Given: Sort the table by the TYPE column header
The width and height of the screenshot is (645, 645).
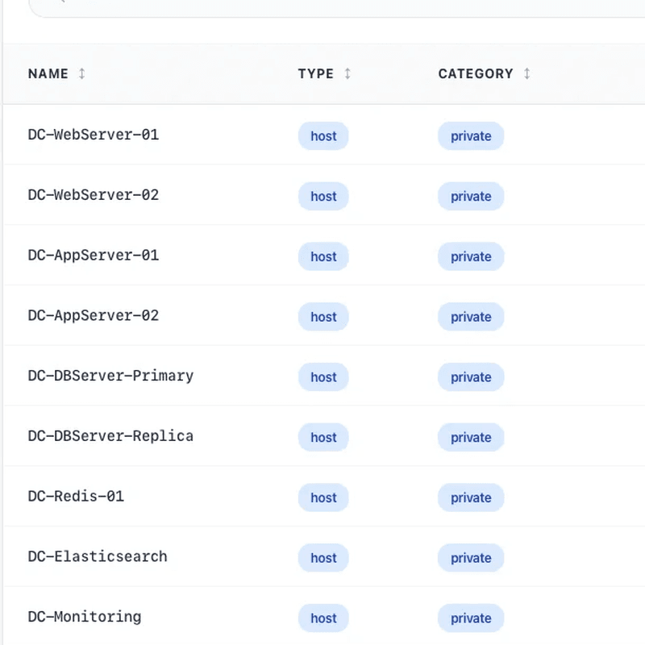Looking at the screenshot, I should point(314,73).
